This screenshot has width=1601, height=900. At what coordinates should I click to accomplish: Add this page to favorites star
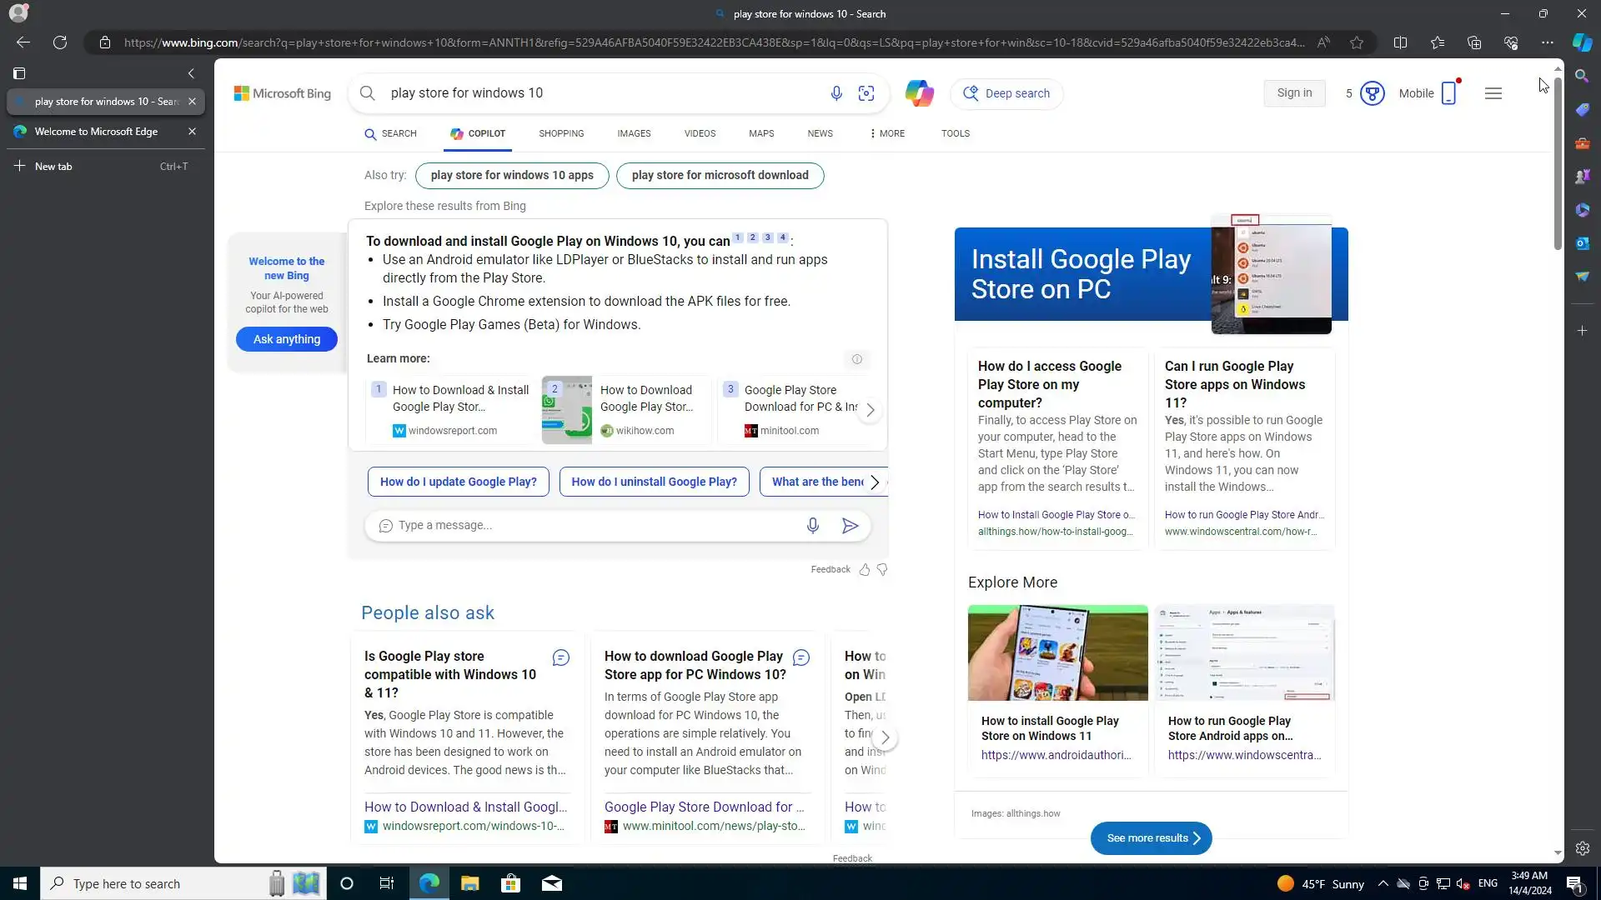tap(1357, 42)
